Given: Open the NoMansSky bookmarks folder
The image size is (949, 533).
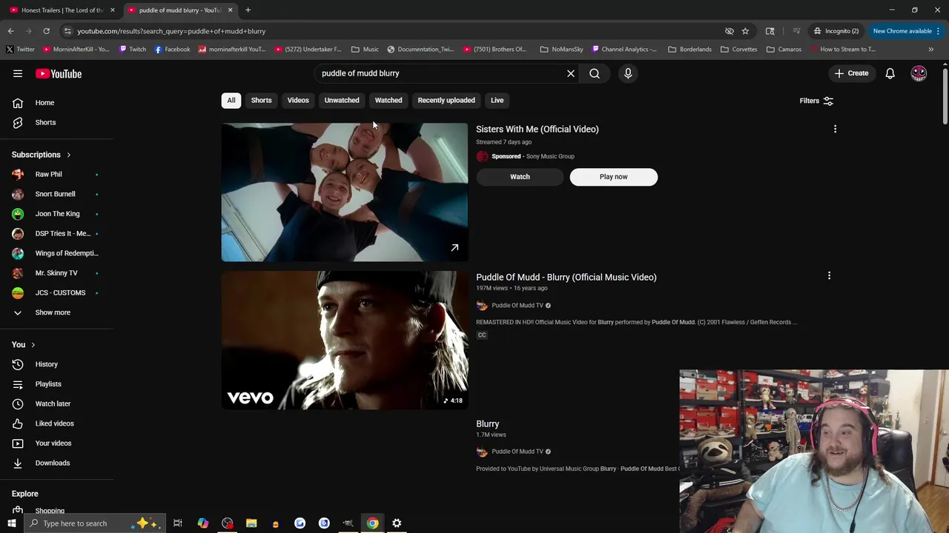Looking at the screenshot, I should pos(561,49).
